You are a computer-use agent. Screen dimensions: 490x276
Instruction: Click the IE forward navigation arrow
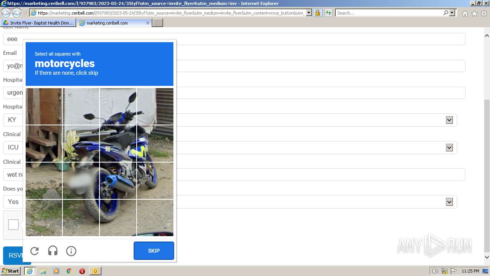pos(16,13)
